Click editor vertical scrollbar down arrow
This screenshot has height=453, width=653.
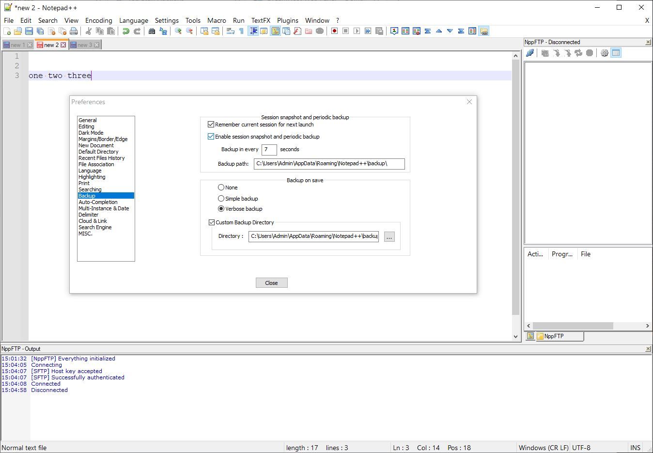[x=515, y=337]
